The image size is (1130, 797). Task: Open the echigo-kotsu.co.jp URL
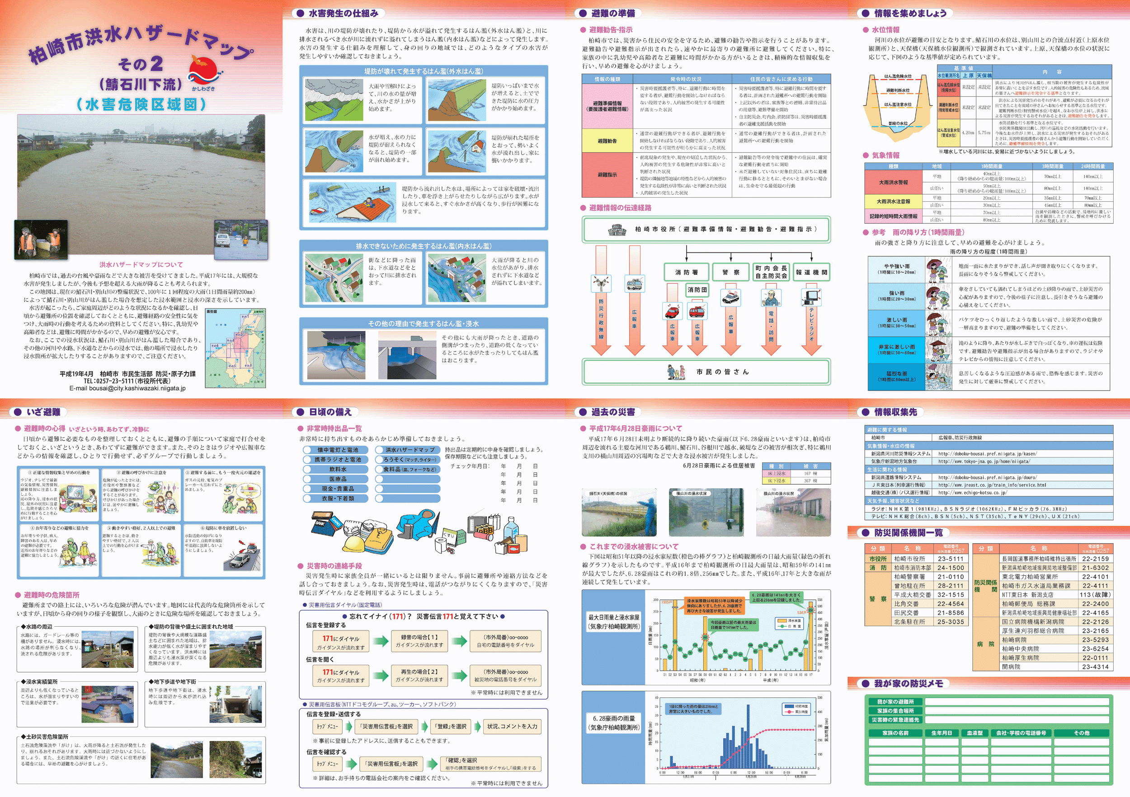tap(973, 493)
